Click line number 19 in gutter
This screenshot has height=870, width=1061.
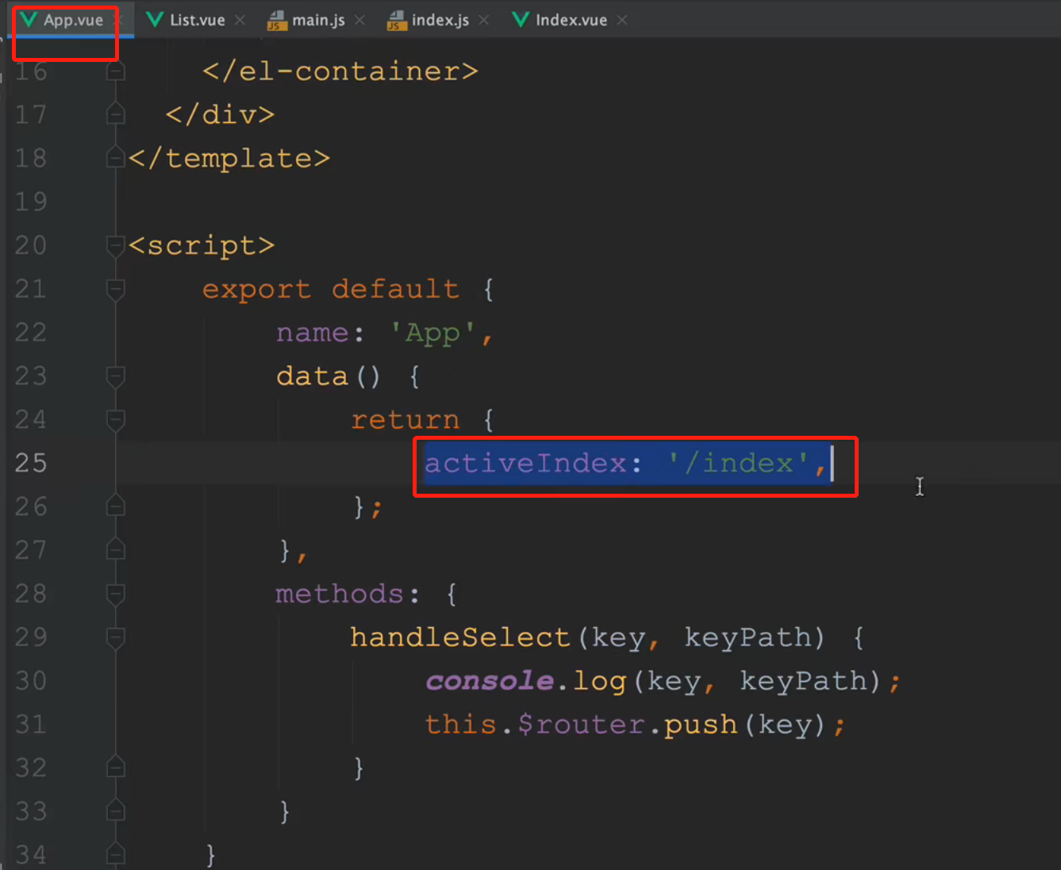pyautogui.click(x=31, y=202)
